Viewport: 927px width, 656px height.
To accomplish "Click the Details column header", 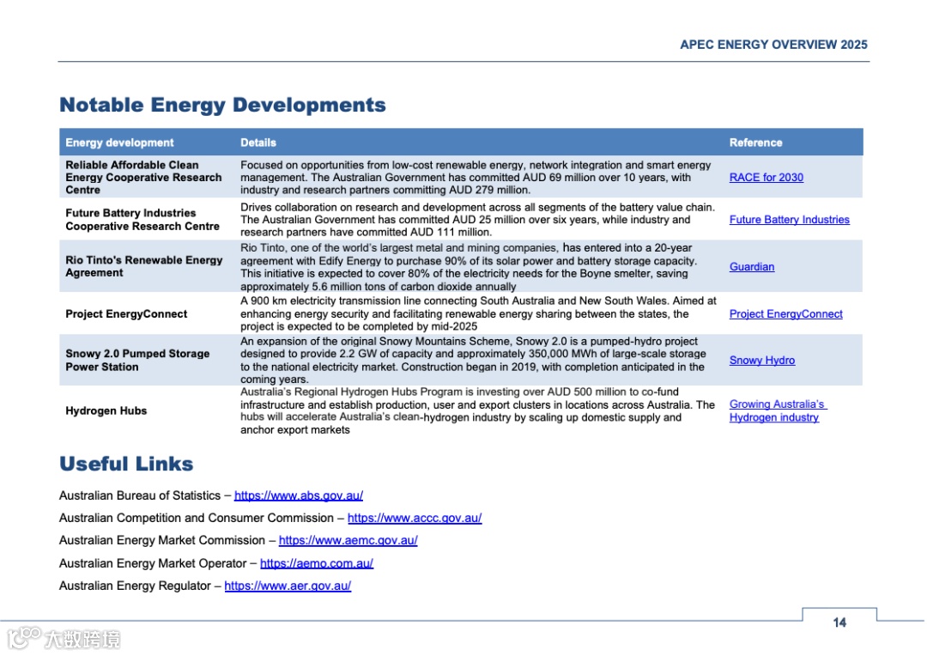I will [x=258, y=143].
